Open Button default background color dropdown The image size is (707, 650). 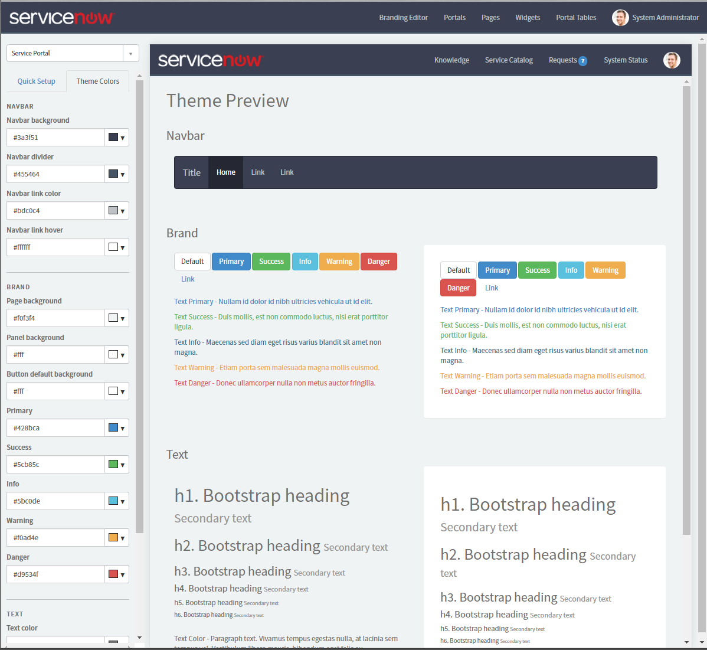(117, 391)
